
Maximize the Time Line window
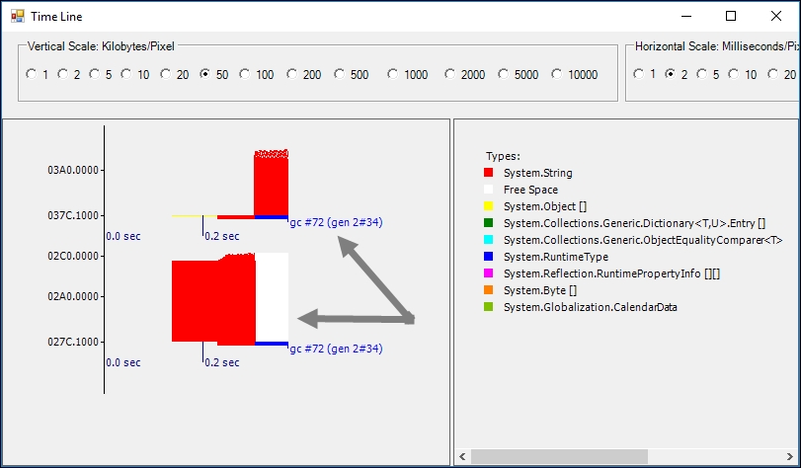point(731,16)
